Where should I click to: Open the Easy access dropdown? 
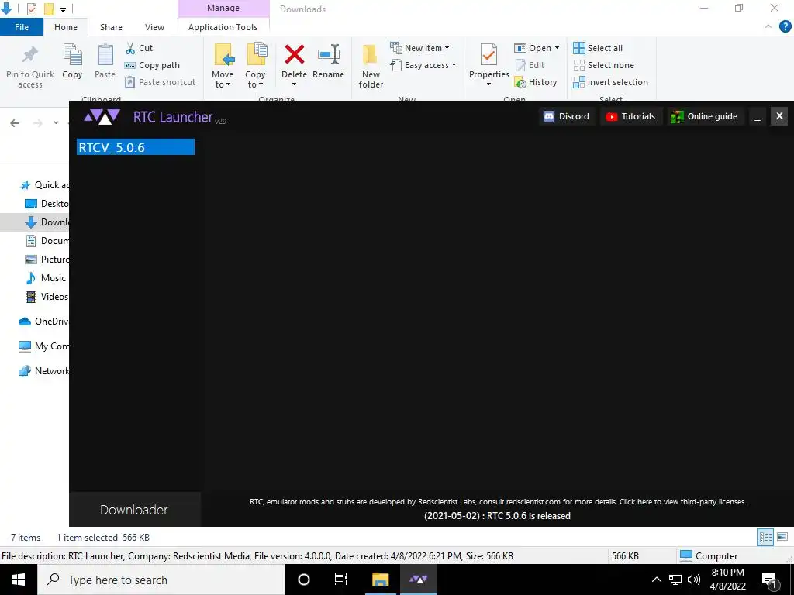[x=423, y=65]
